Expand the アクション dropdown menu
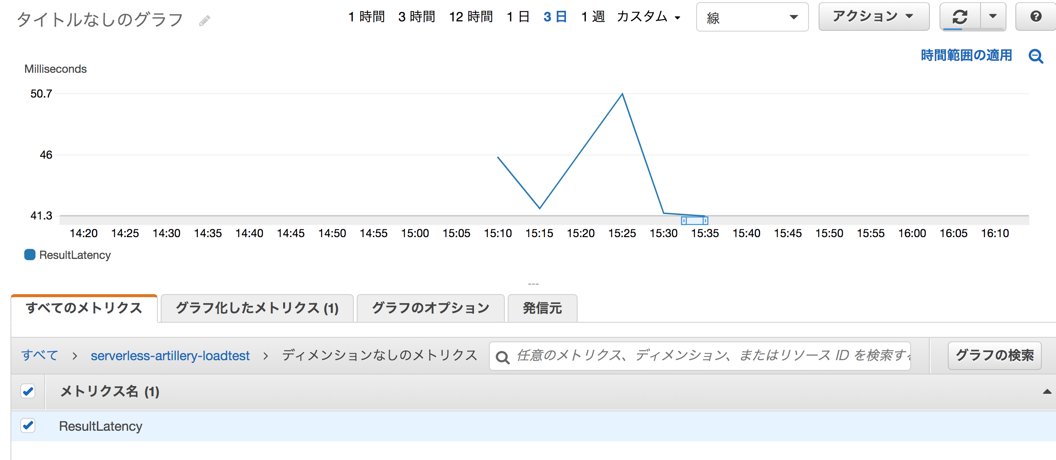Viewport: 1056px width, 460px height. [x=873, y=17]
